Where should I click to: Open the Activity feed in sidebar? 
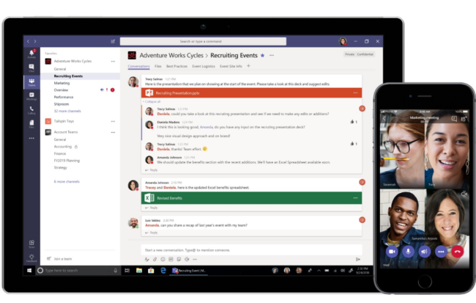coord(31,54)
